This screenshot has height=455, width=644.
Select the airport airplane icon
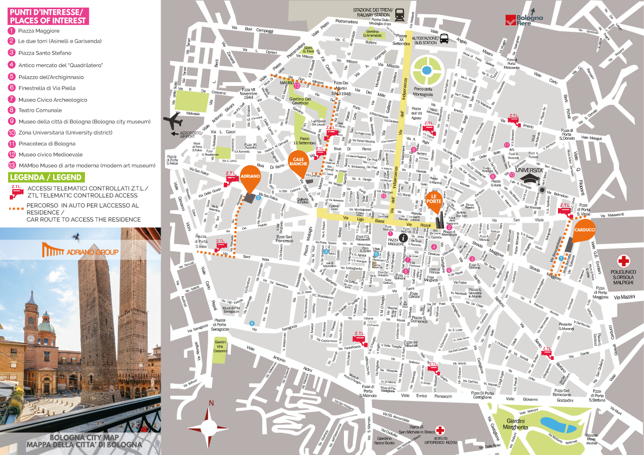coord(177,121)
